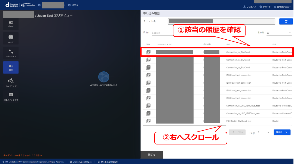Open the リクエスト header item
This screenshot has height=164, width=294.
[x=250, y=7]
